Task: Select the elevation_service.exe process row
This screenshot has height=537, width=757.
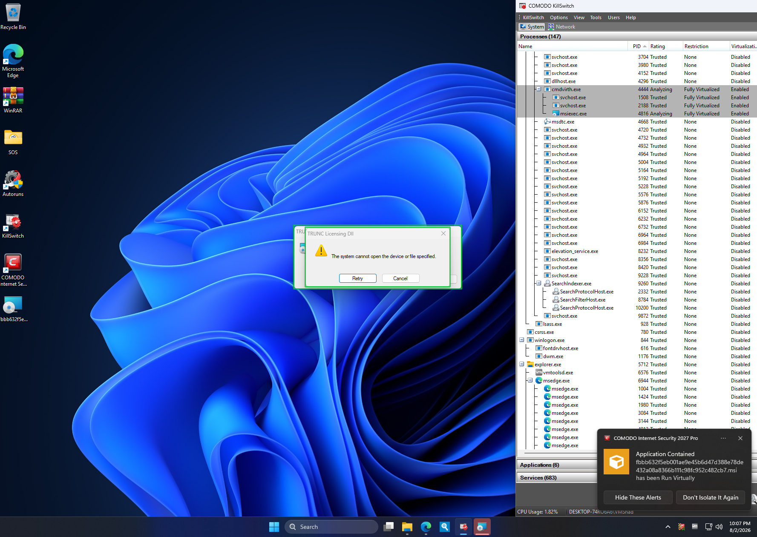Action: point(637,251)
